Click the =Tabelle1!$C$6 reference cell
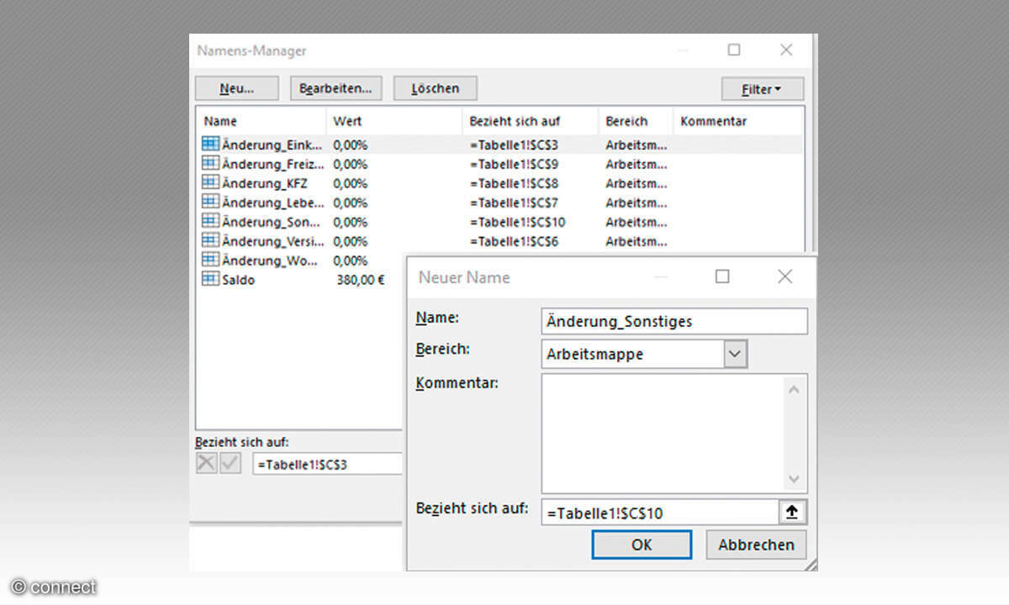The height and width of the screenshot is (605, 1009). coord(514,241)
